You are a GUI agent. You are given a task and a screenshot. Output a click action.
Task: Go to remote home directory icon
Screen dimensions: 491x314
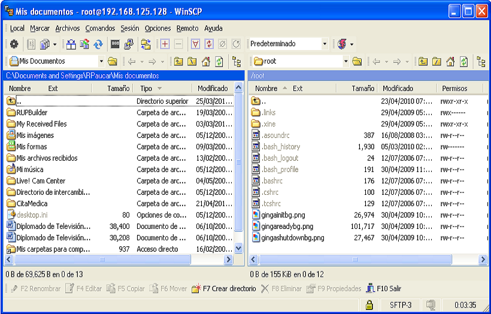(x=450, y=61)
